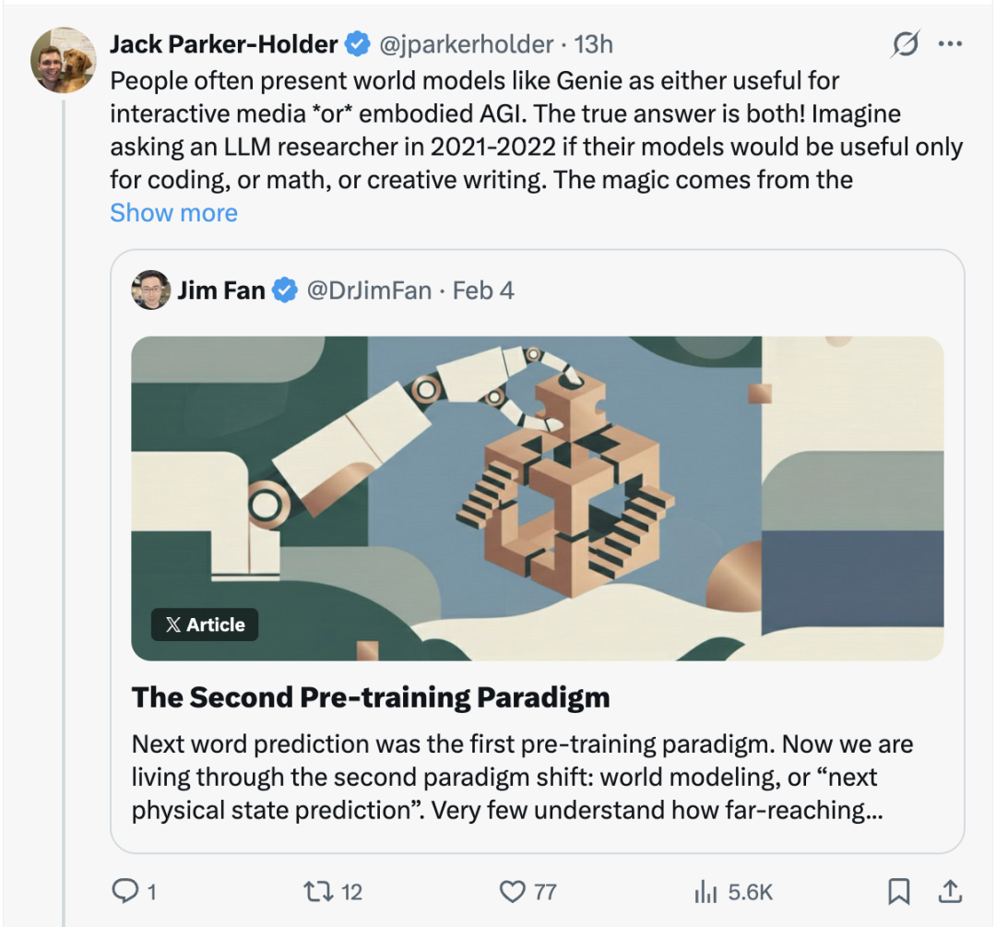
Task: Click the X Article badge
Action: 205,624
